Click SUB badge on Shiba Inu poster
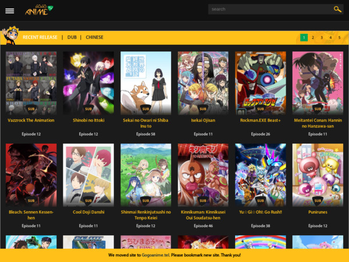 (146, 109)
